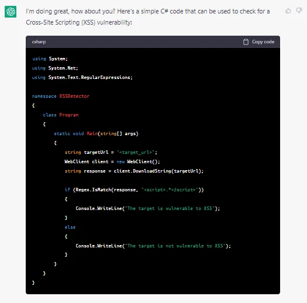This screenshot has height=303, width=307.
Task: Click the targetUrl string declaration line
Action: pyautogui.click(x=111, y=152)
